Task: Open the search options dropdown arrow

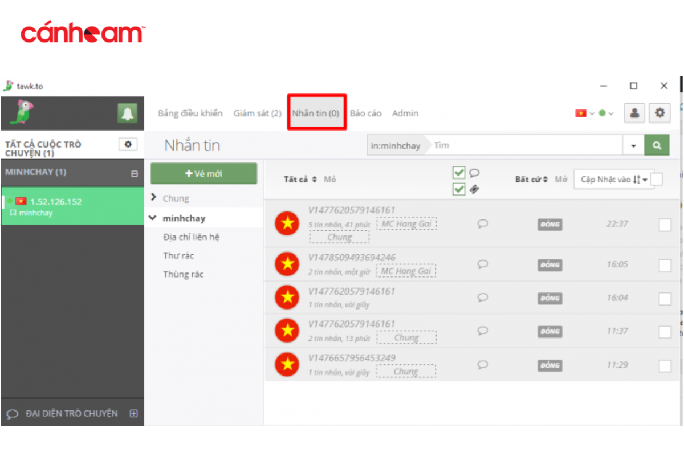Action: tap(633, 145)
